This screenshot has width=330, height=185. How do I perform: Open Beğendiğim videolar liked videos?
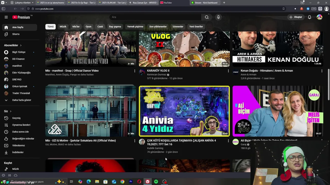click(20, 139)
